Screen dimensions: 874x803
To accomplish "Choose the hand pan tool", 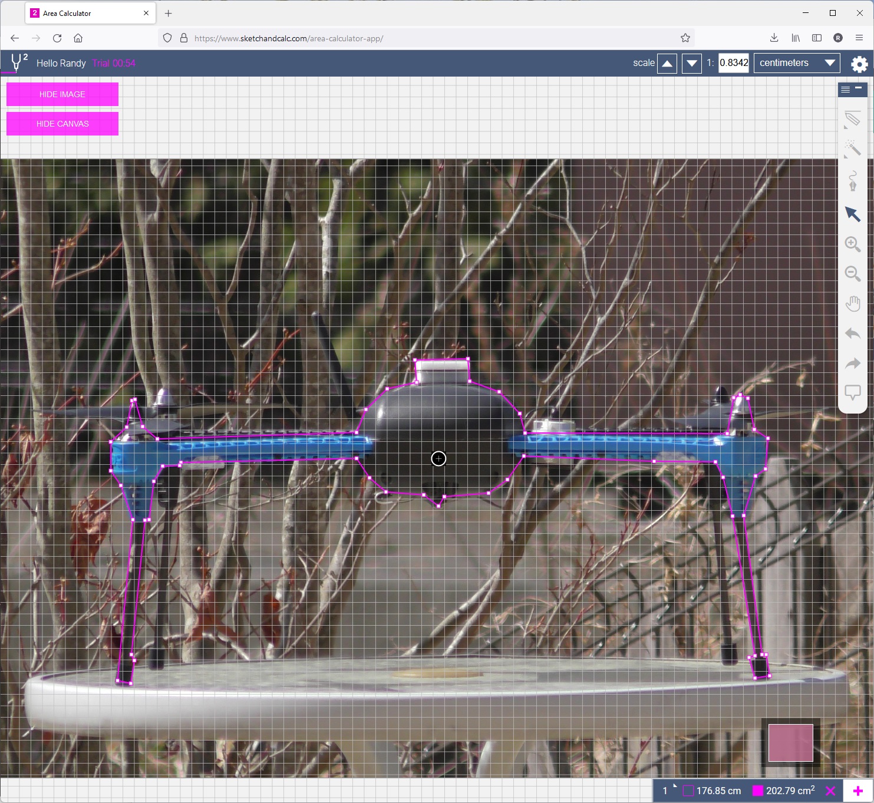I will 852,304.
